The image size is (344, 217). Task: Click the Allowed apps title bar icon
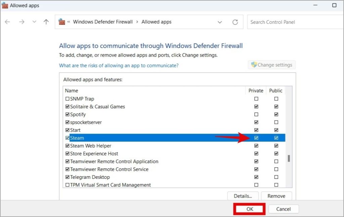click(x=5, y=6)
